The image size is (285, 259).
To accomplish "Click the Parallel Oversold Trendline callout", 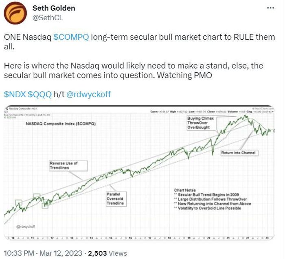I will pos(116,199).
